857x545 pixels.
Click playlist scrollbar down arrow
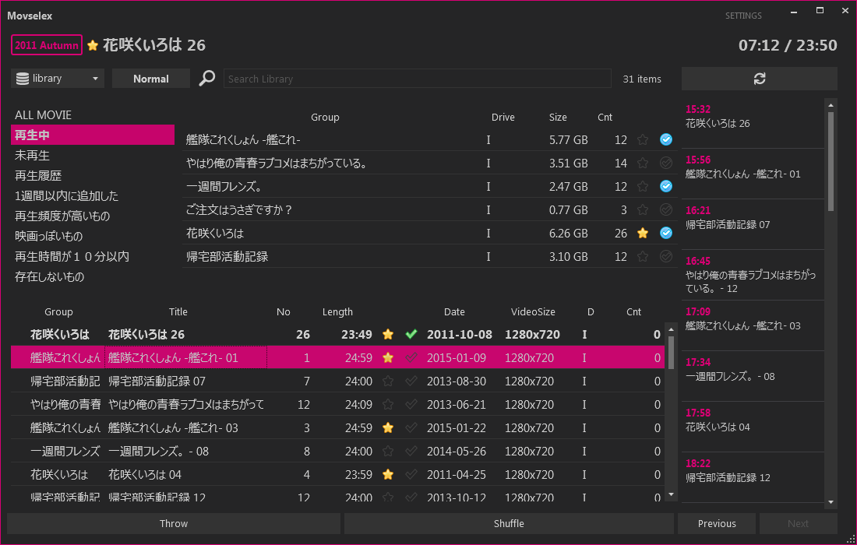[831, 502]
